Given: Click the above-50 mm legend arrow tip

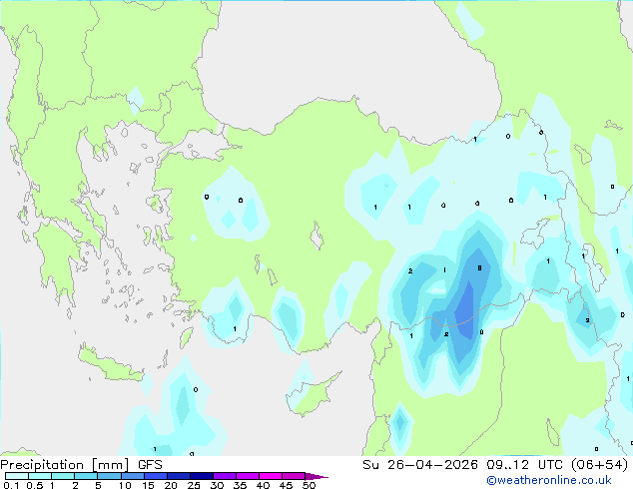Looking at the screenshot, I should click(x=316, y=476).
